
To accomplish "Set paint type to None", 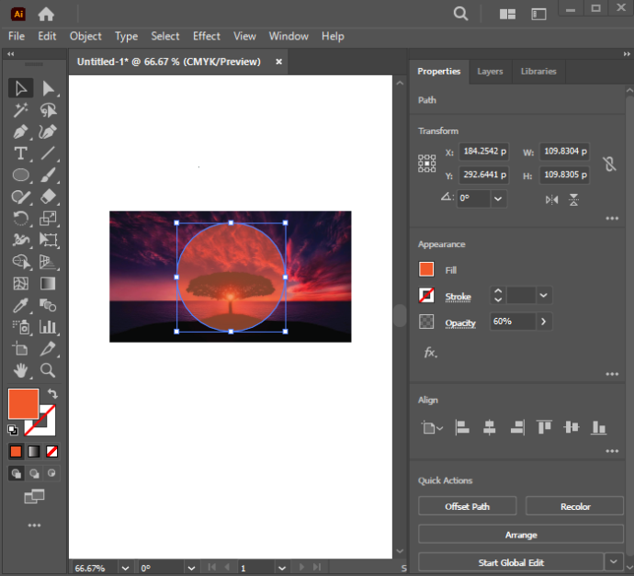I will coord(51,451).
